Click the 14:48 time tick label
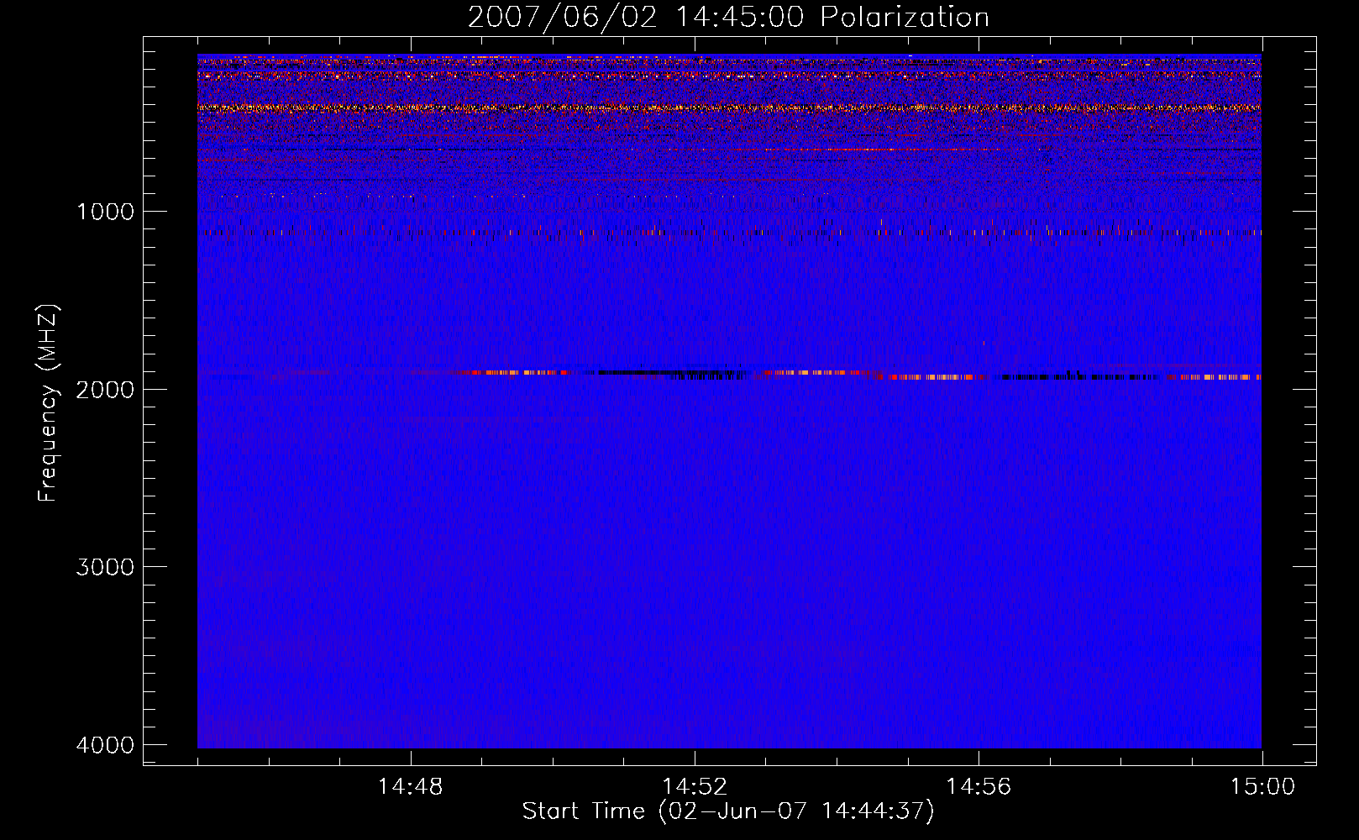This screenshot has width=1359, height=840. tap(410, 787)
